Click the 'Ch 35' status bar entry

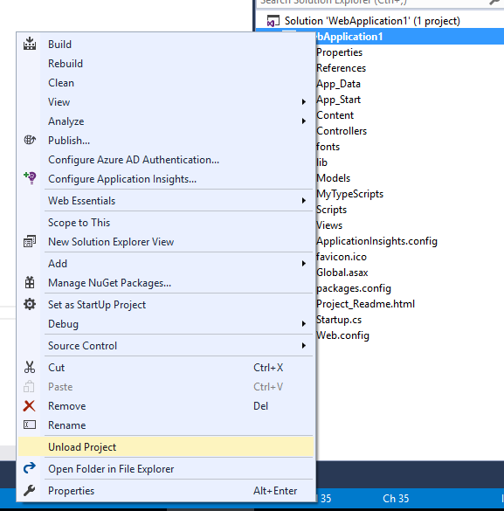396,498
